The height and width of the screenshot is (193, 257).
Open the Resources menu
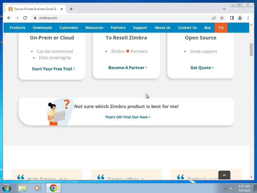[94, 28]
